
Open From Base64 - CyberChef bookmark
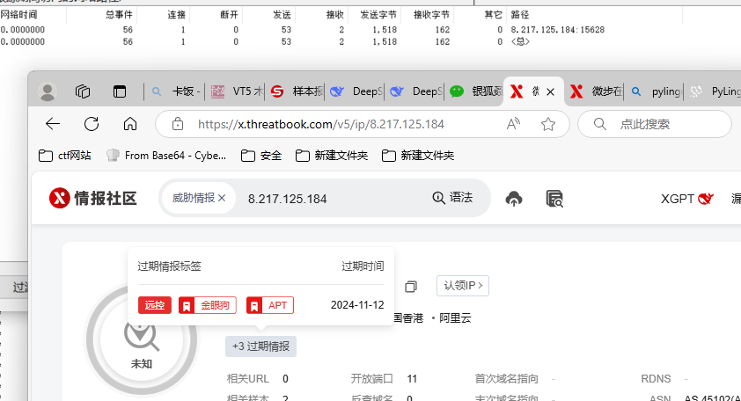click(x=166, y=156)
